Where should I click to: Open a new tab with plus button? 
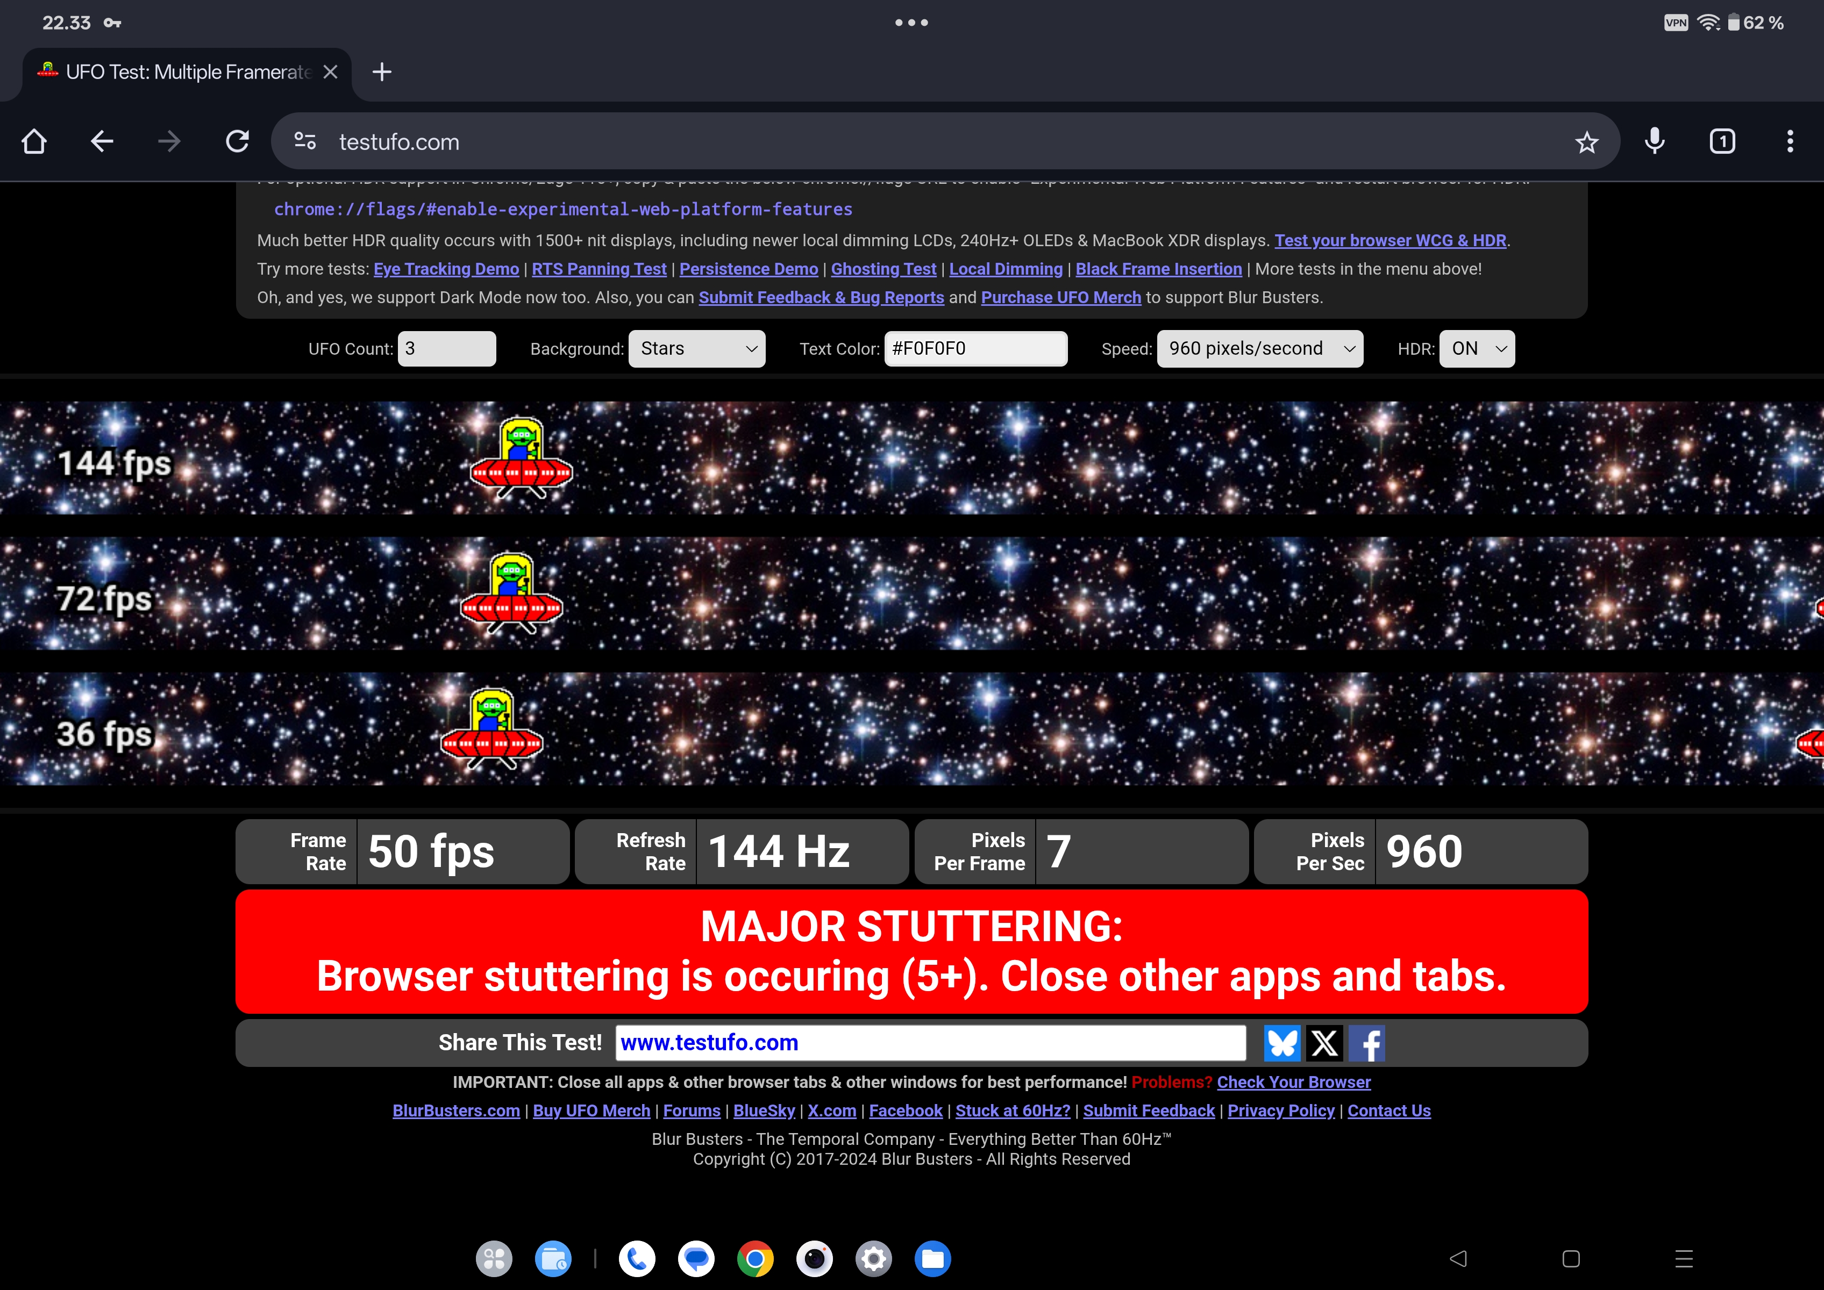pyautogui.click(x=381, y=72)
